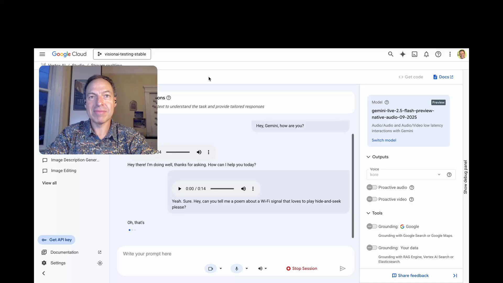Collapse the right settings panel arrow
503x283 pixels.
coord(455,275)
